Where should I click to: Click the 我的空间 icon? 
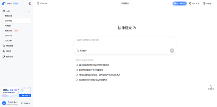pos(4,57)
